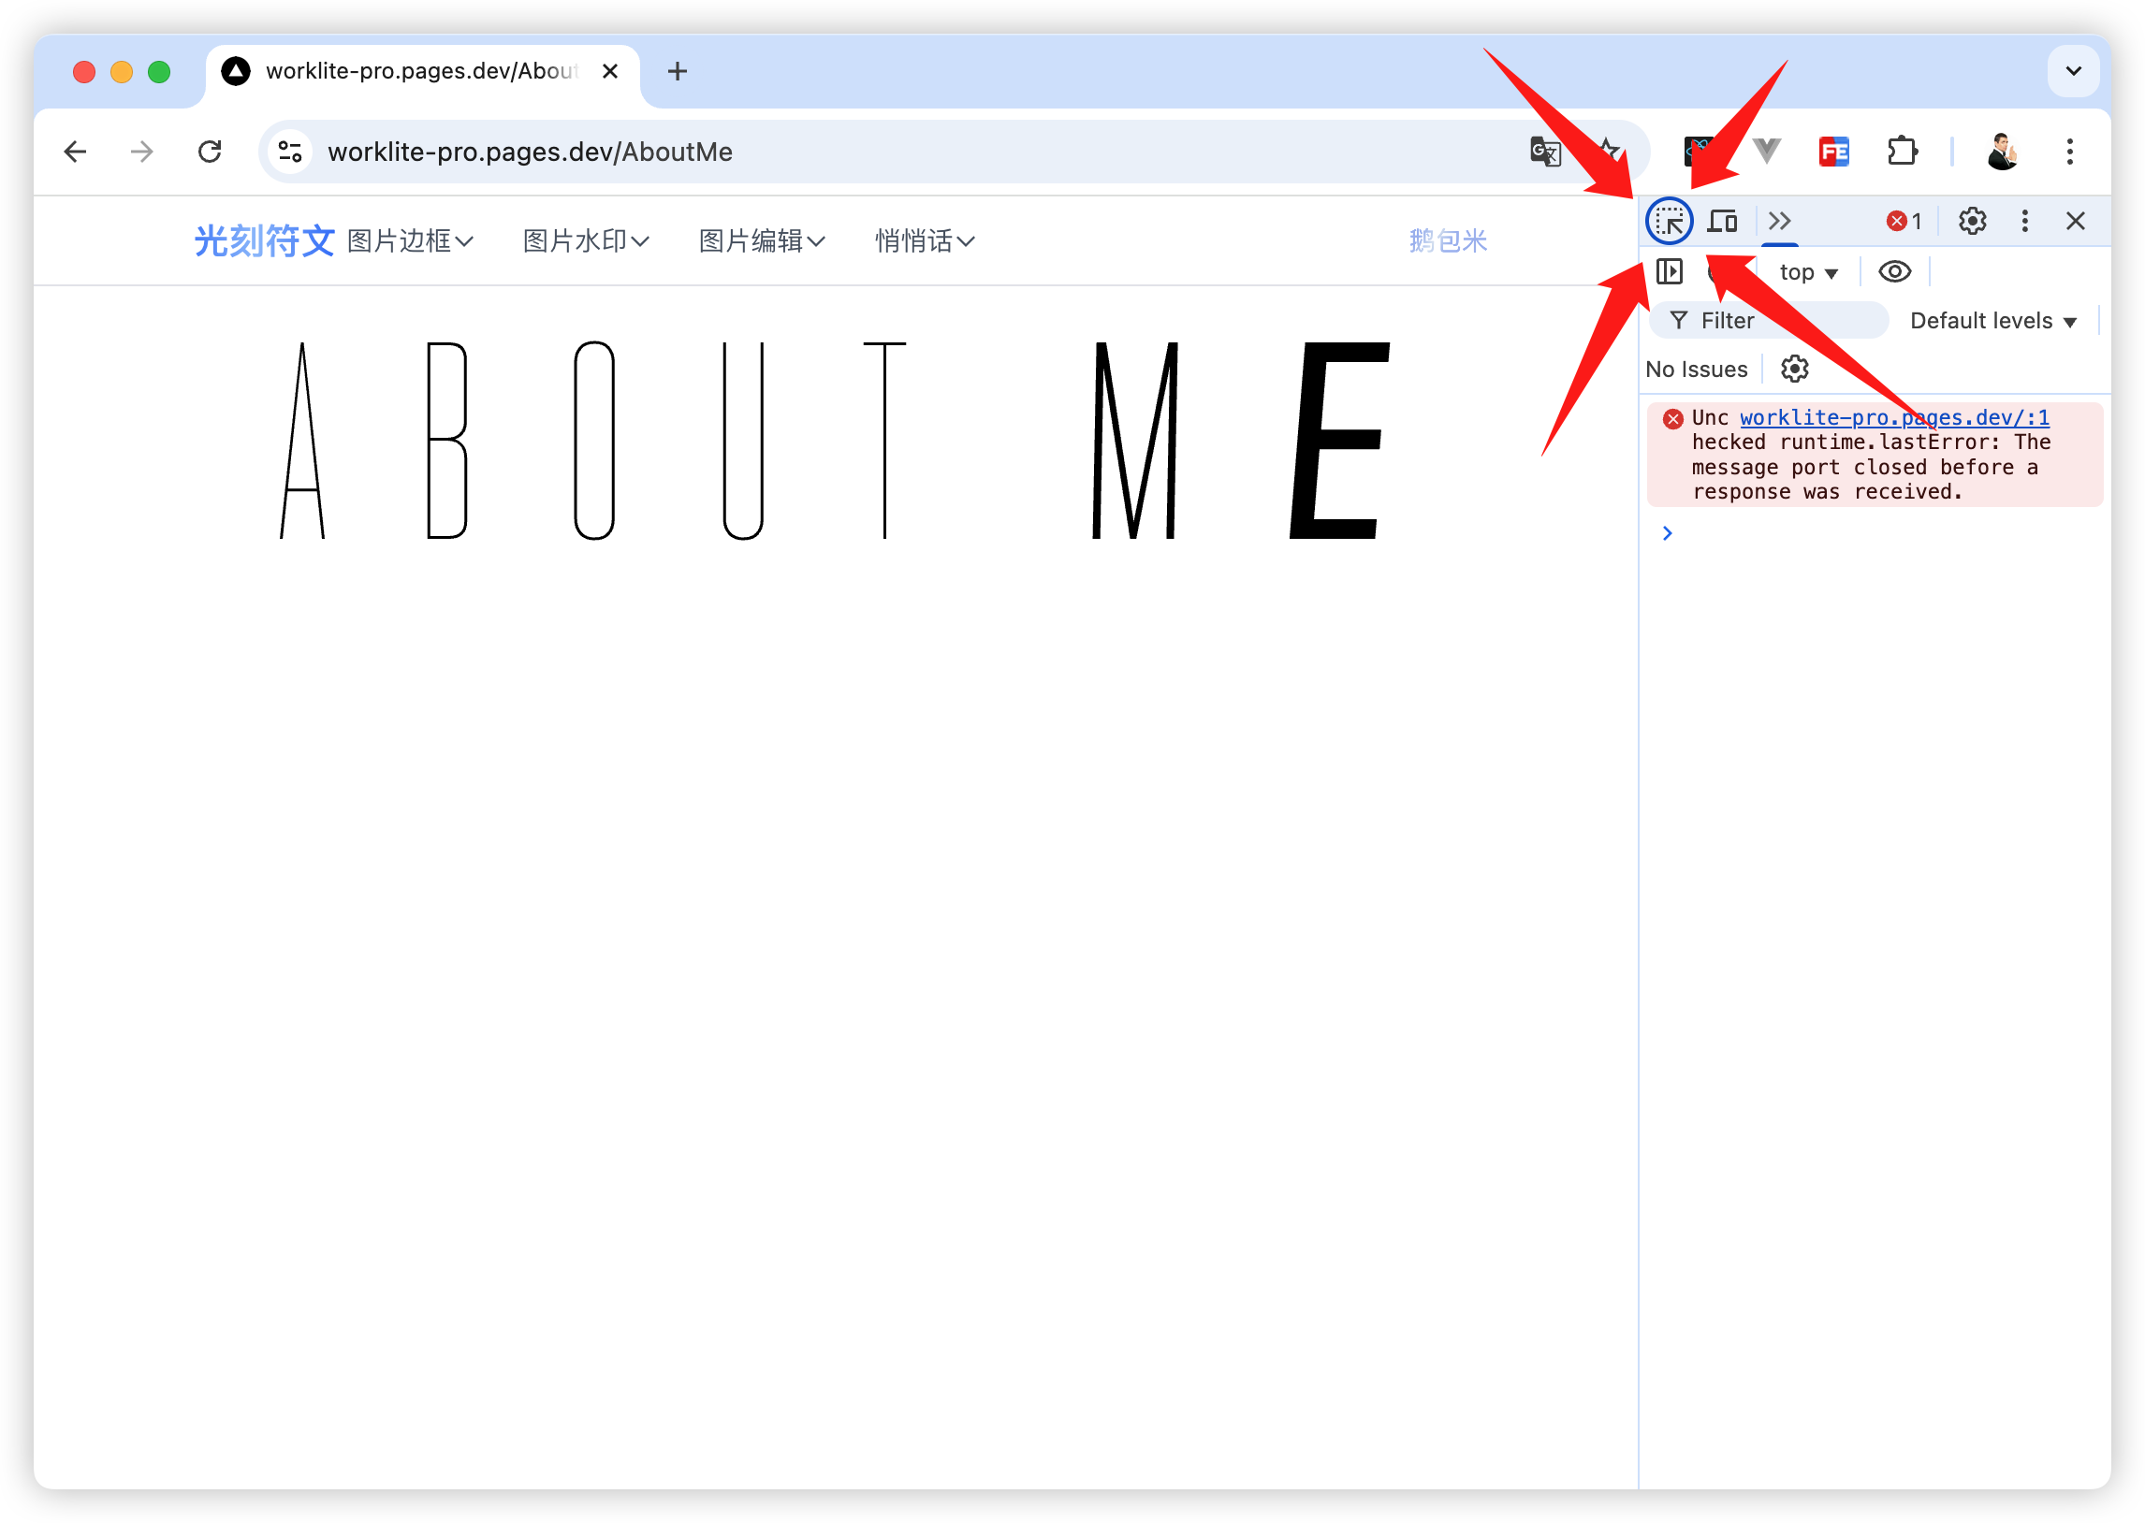Open the Extensions puzzle icon
The height and width of the screenshot is (1523, 2145).
(x=1901, y=151)
